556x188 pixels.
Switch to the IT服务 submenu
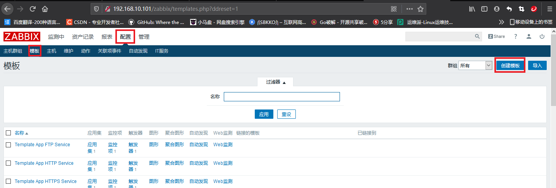pos(162,51)
